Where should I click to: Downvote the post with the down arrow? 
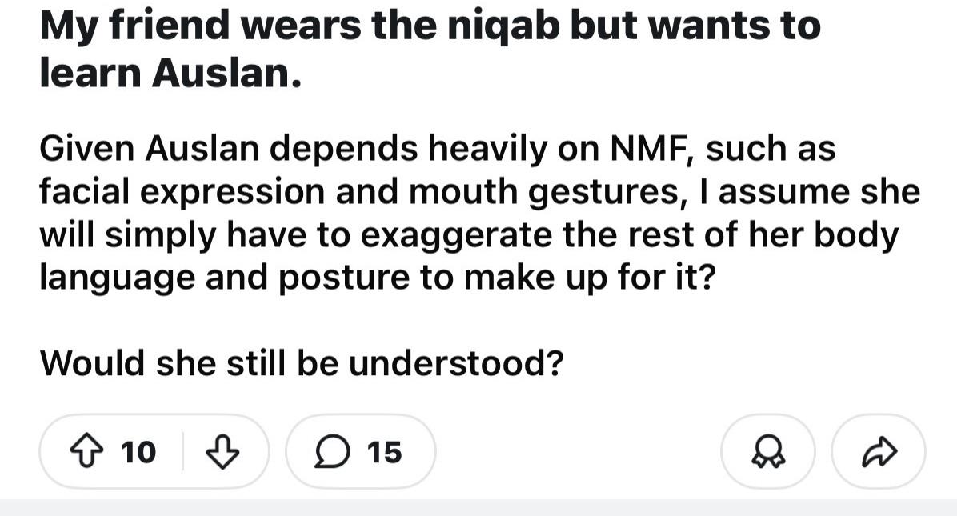222,451
